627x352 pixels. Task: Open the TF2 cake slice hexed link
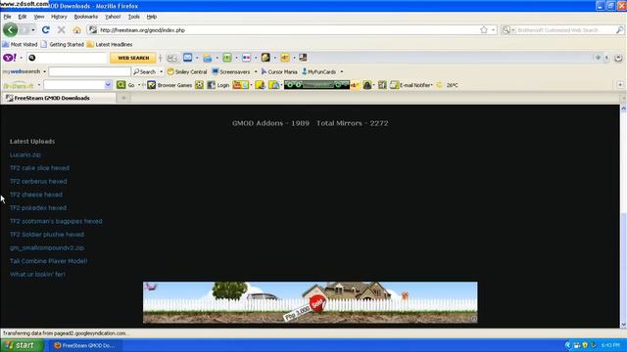(39, 168)
